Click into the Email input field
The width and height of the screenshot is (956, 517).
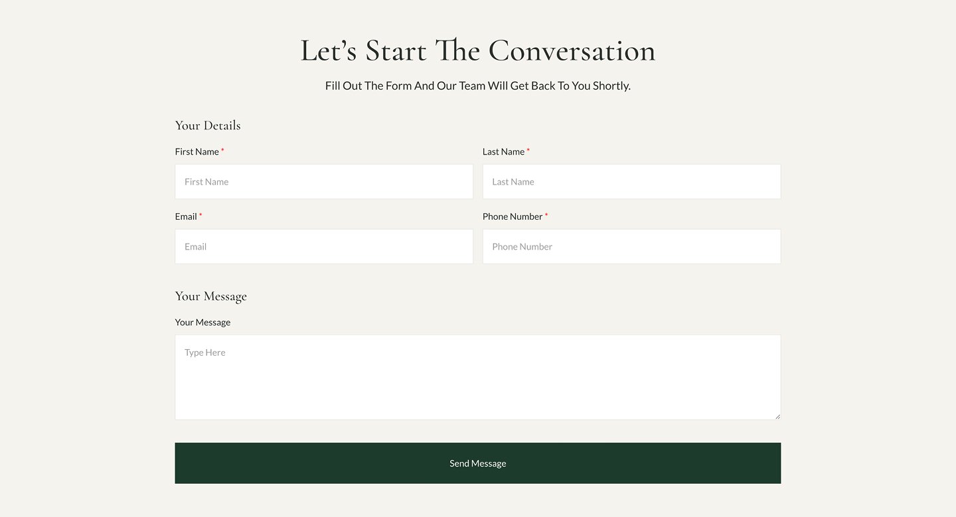point(324,247)
